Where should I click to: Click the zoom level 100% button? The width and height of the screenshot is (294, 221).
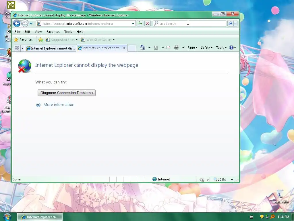[x=220, y=180]
